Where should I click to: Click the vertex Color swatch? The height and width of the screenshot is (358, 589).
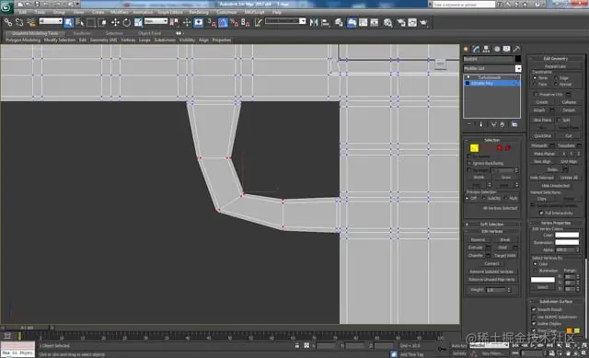pos(567,236)
